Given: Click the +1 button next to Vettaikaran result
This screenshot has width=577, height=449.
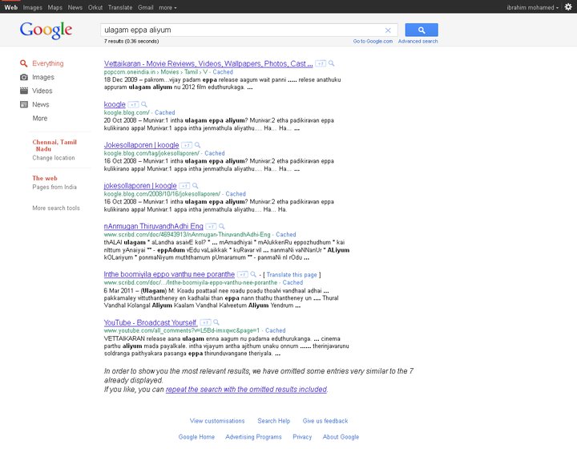Looking at the screenshot, I should tap(321, 63).
